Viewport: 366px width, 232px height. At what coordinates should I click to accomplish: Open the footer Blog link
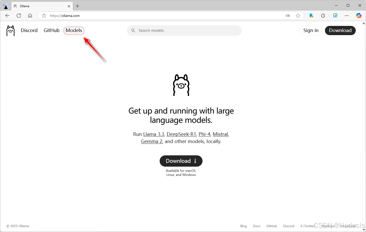[244, 226]
